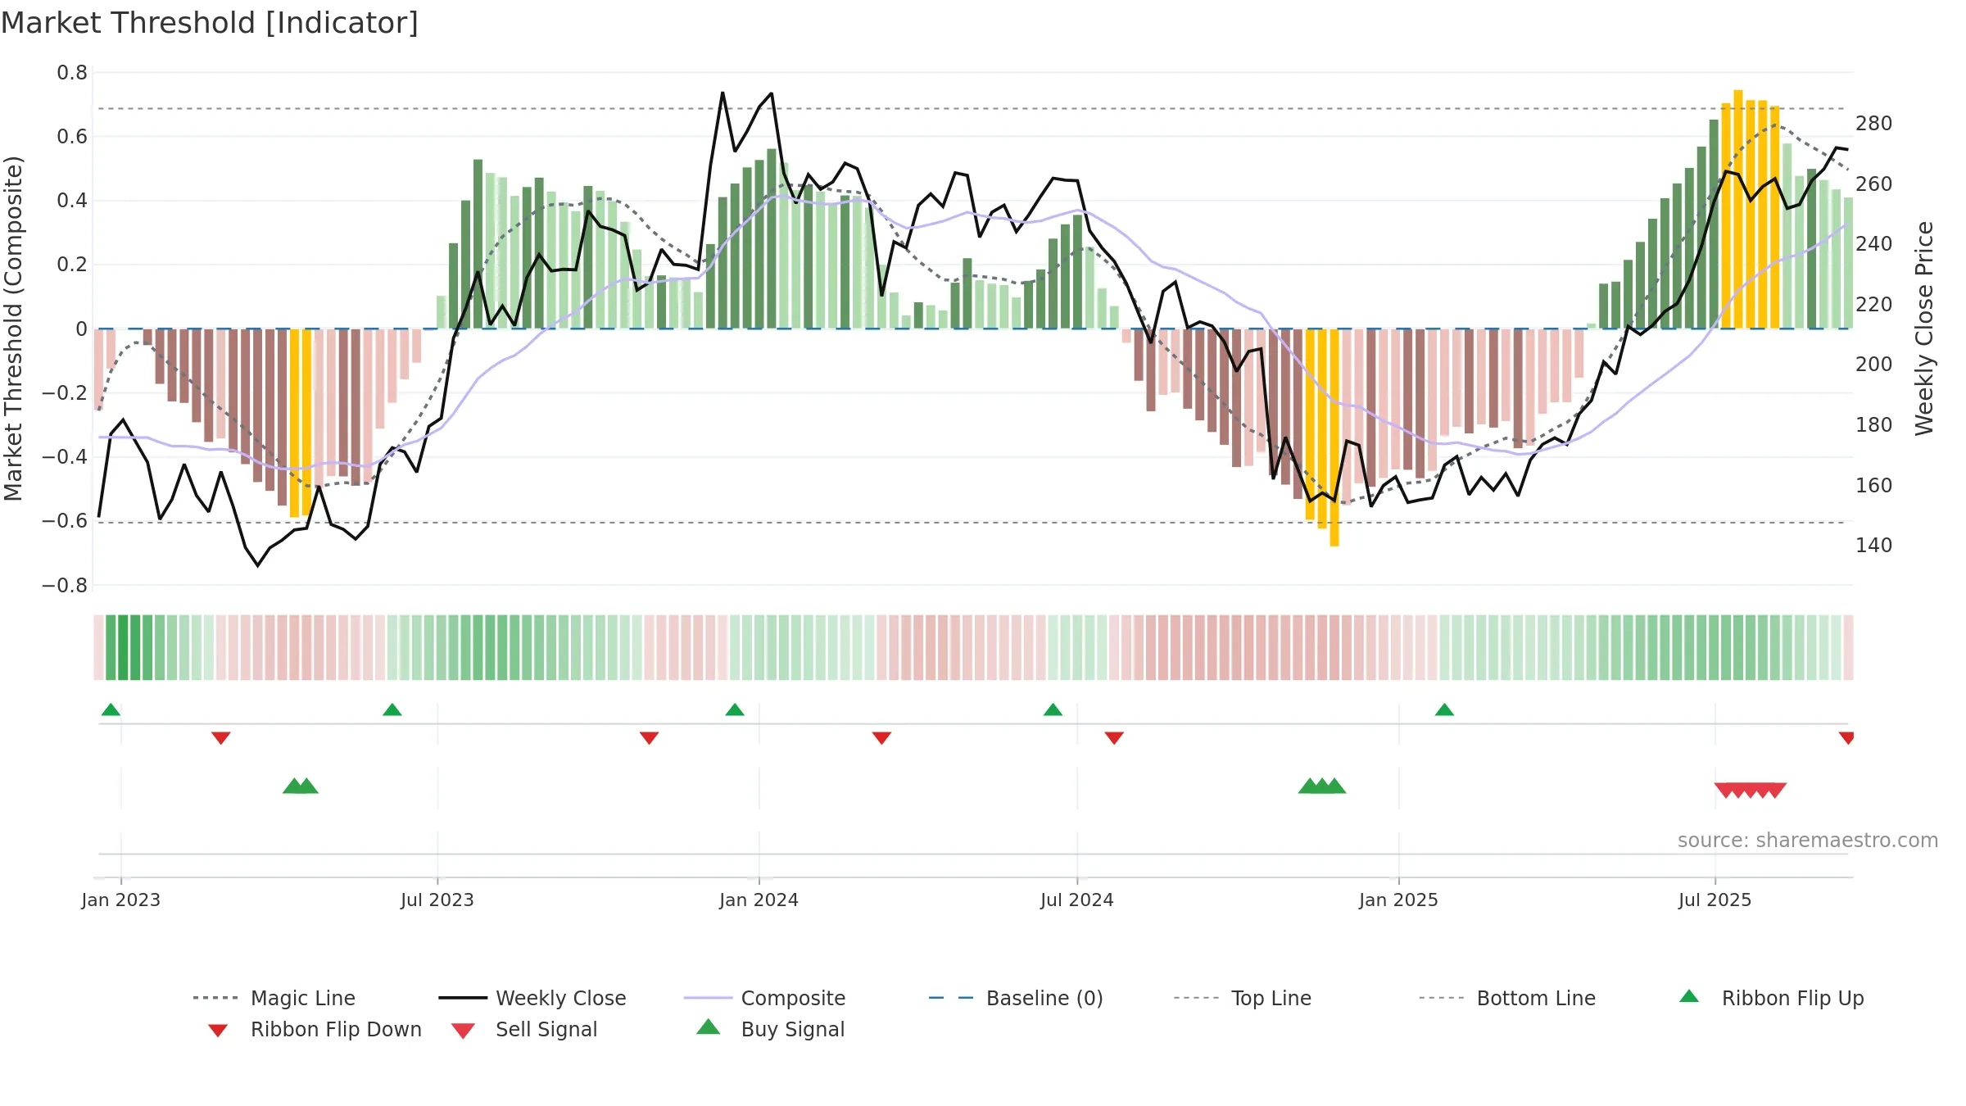Click the Ribbon Flip Up triangle of June 2023

(392, 709)
